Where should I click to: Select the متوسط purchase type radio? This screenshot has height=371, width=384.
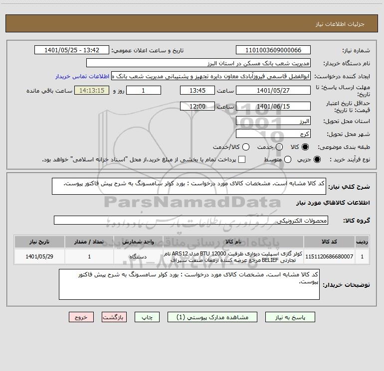tap(288, 159)
